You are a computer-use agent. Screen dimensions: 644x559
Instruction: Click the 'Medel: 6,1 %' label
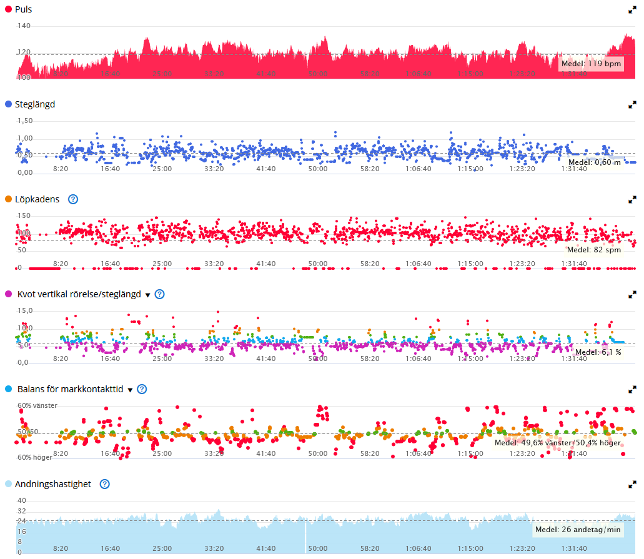[598, 352]
